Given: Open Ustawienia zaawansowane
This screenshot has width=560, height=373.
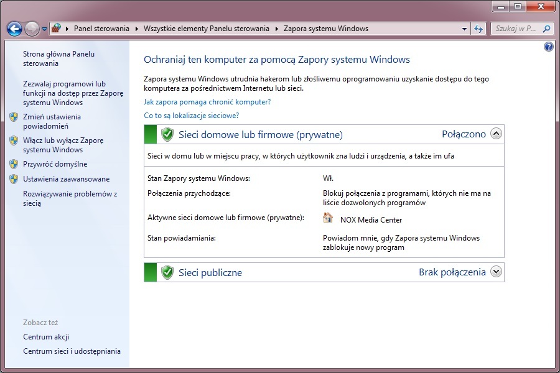Looking at the screenshot, I should click(x=66, y=179).
